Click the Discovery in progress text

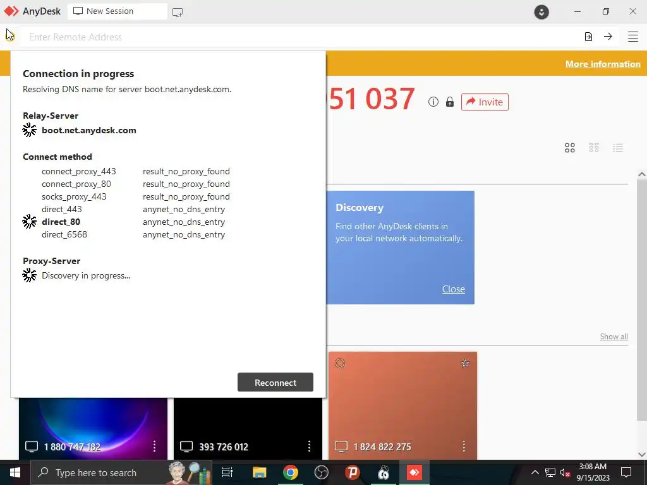(86, 275)
